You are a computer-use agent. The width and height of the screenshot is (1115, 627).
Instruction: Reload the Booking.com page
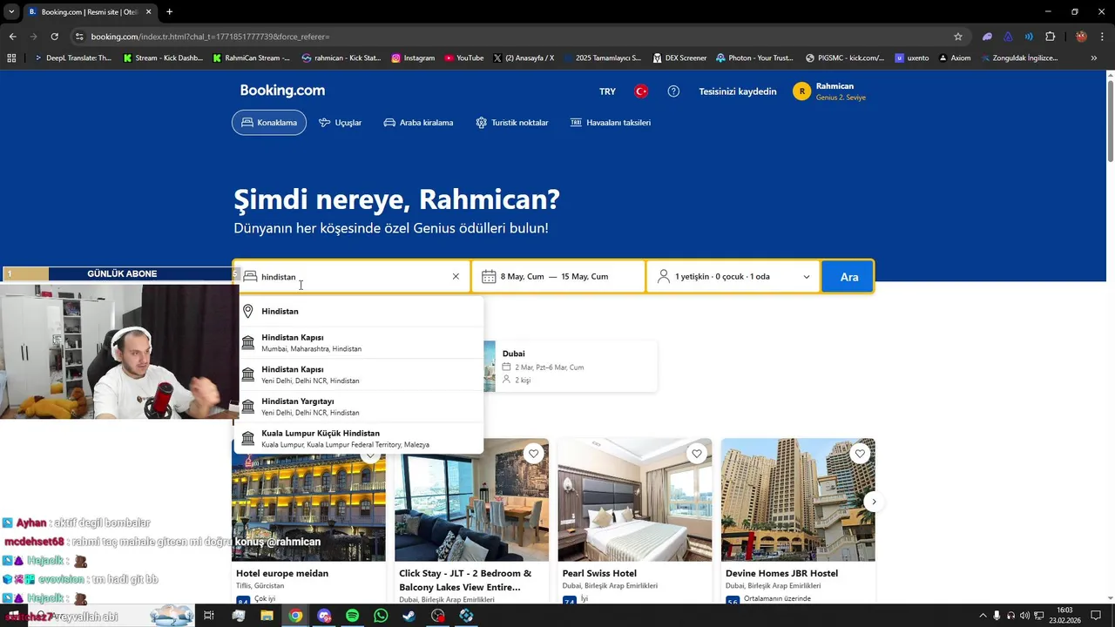pos(54,37)
